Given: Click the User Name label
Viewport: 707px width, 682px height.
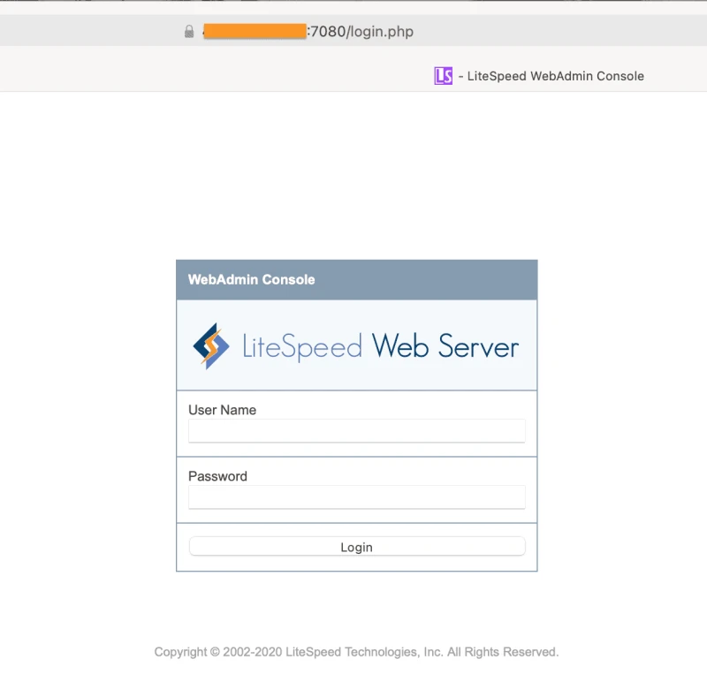Looking at the screenshot, I should coord(223,410).
